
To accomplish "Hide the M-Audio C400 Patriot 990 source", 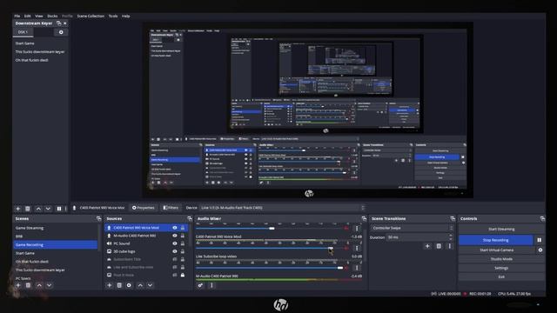I will (x=175, y=236).
